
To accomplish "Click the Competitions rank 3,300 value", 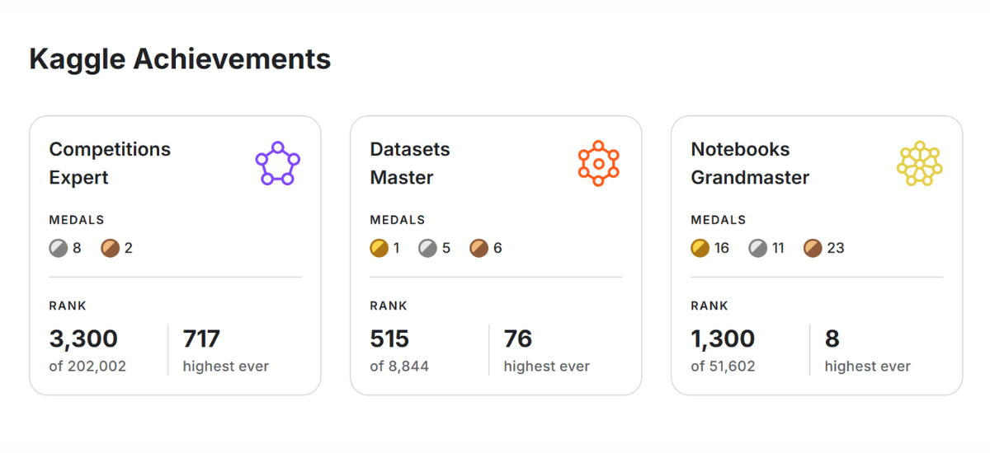I will (x=83, y=339).
